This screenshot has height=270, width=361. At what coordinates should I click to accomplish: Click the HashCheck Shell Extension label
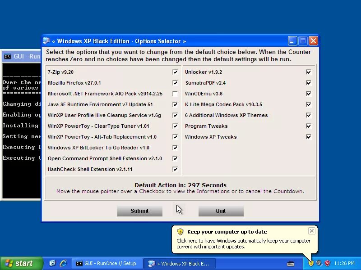[x=90, y=169]
